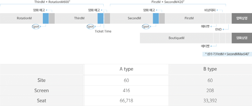Click the A type Seat value 66,718
Viewport: 252px width, 106px height.
(126, 101)
